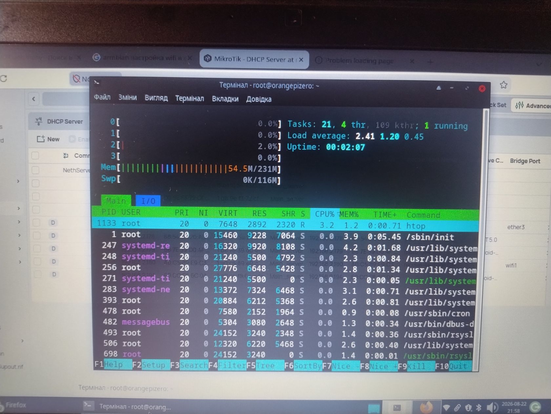Expand sidebar chevron level with the third D row
The height and width of the screenshot is (414, 551).
(x=20, y=249)
